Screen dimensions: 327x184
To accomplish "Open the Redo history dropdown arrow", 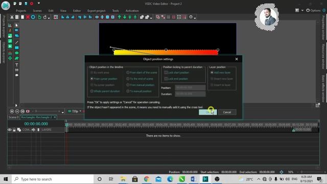I will [49, 18].
